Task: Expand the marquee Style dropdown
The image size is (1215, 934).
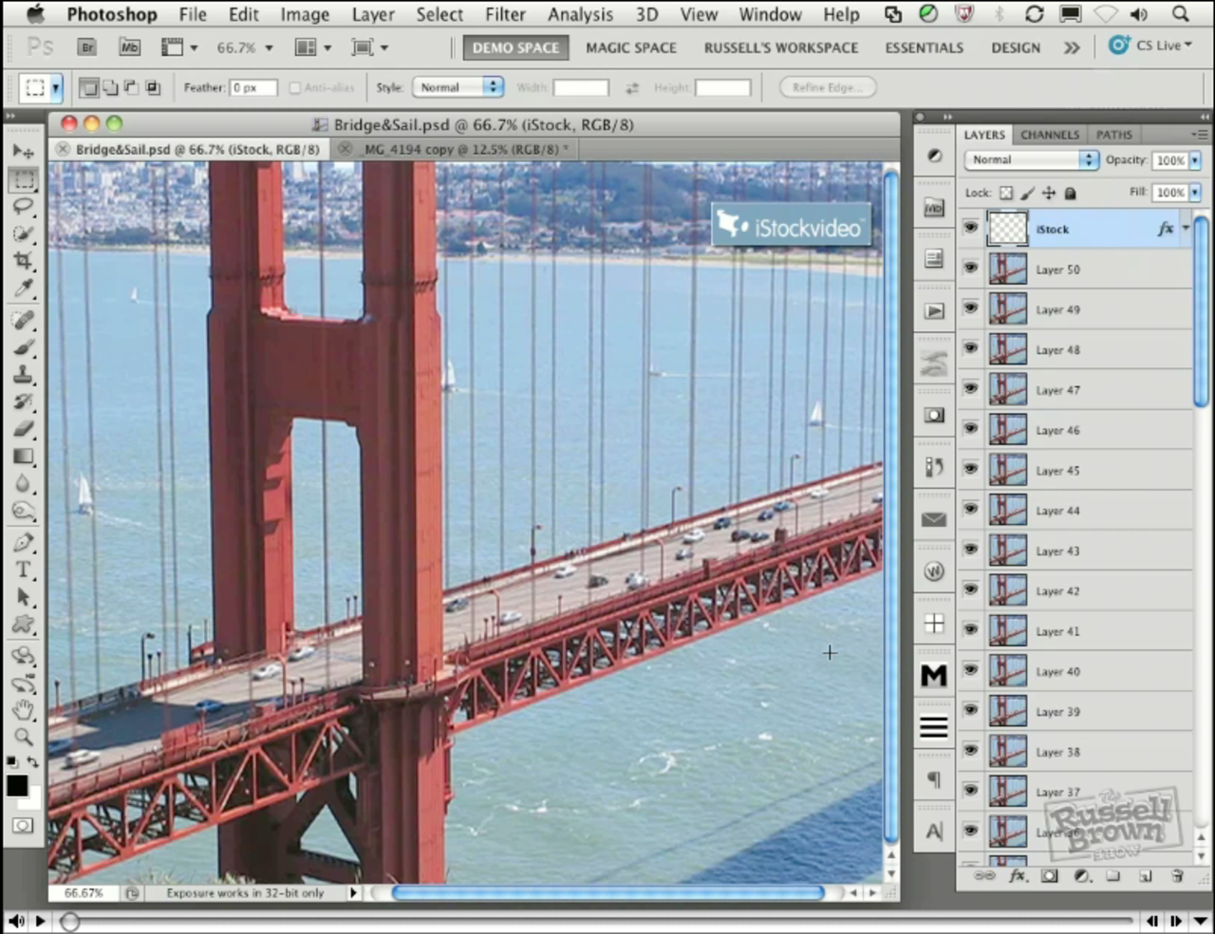Action: coord(458,87)
